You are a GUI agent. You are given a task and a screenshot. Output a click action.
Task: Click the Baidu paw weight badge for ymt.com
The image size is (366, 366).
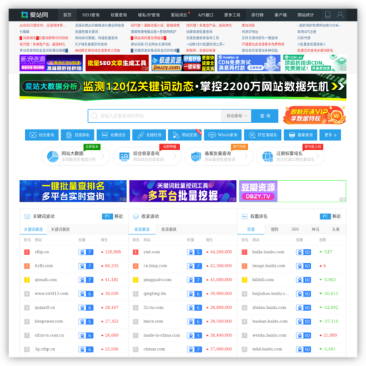pos(194,252)
